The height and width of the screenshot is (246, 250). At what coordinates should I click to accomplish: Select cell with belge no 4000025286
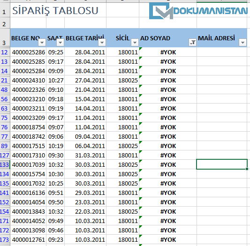[x=29, y=52]
